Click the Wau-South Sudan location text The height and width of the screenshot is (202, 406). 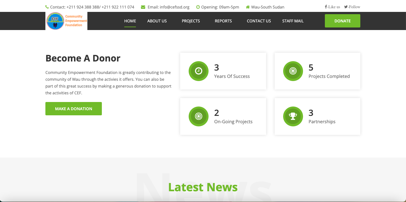point(268,7)
